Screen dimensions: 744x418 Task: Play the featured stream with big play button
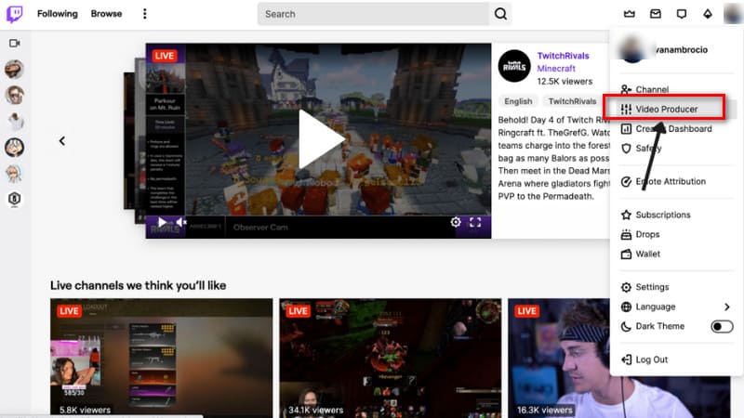321,139
